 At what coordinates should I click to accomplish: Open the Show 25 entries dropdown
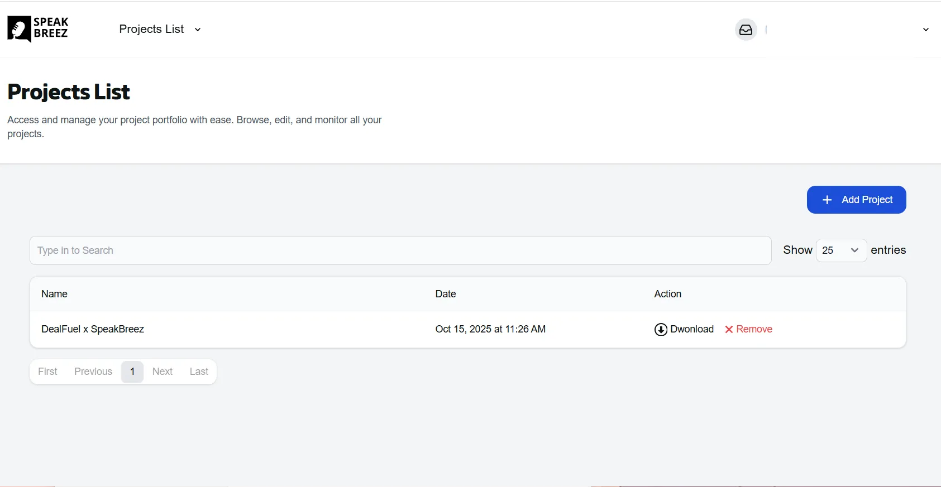click(841, 250)
